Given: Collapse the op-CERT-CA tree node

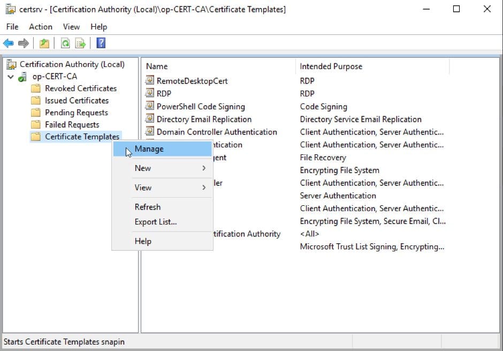Looking at the screenshot, I should [11, 77].
